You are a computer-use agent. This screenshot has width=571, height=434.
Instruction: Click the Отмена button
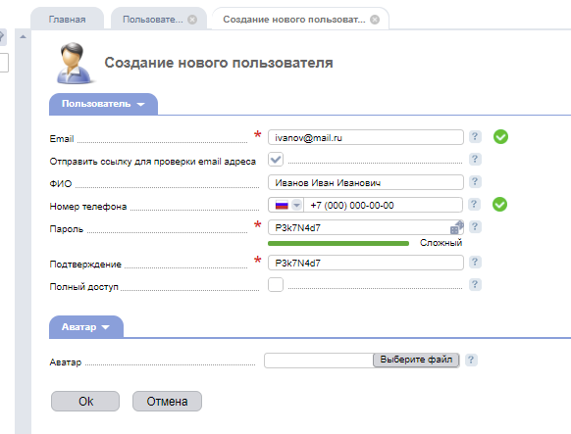point(167,402)
